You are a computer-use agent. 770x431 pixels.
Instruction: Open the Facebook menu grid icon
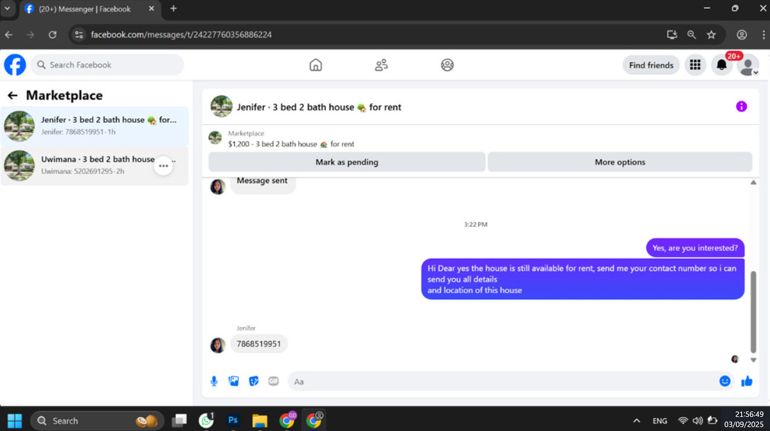coord(695,65)
